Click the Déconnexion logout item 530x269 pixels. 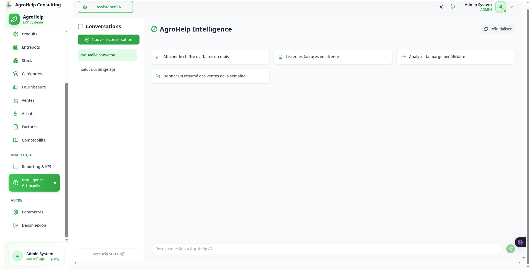point(34,225)
